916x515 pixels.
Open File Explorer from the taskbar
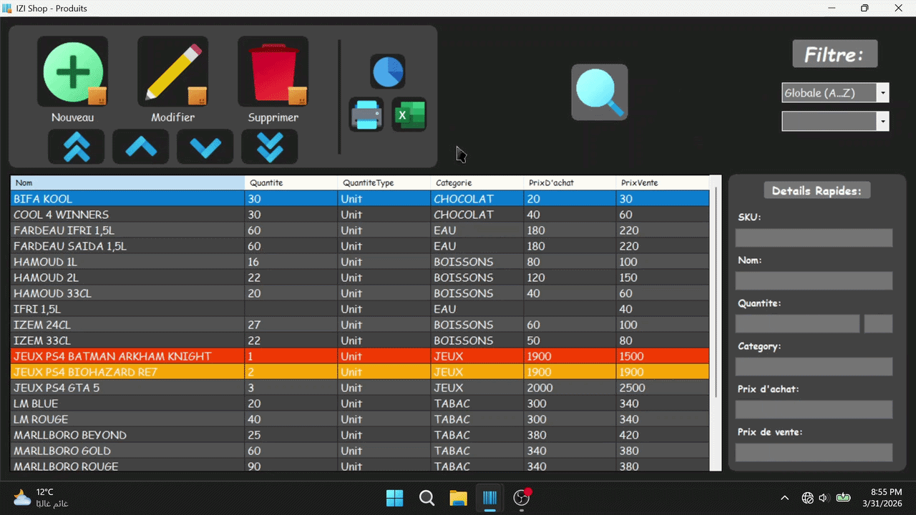(x=458, y=498)
